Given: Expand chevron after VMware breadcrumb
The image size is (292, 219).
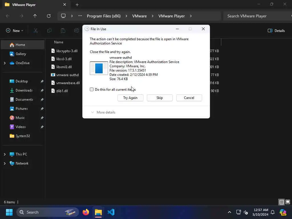Looking at the screenshot, I should pyautogui.click(x=153, y=16).
